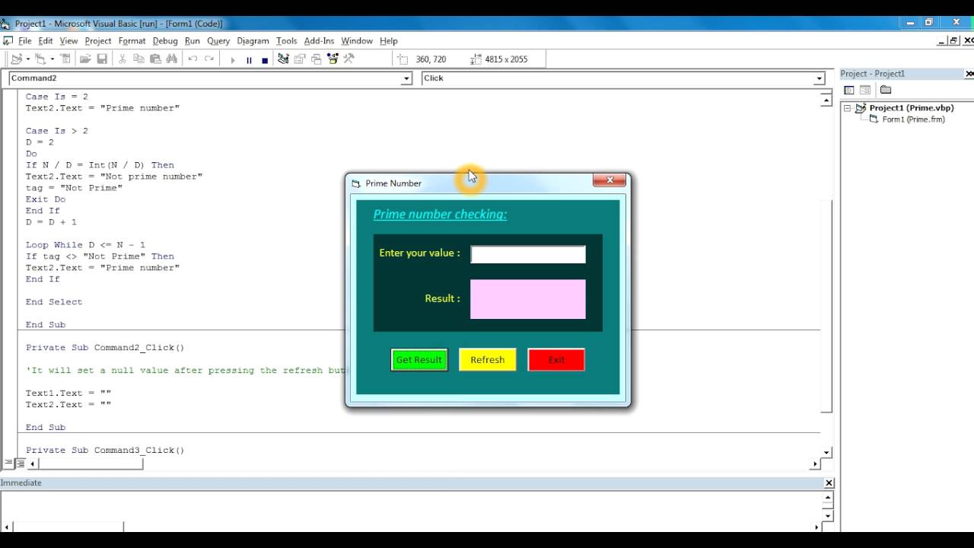
Task: Click in the Immediate window text area
Action: click(x=411, y=505)
